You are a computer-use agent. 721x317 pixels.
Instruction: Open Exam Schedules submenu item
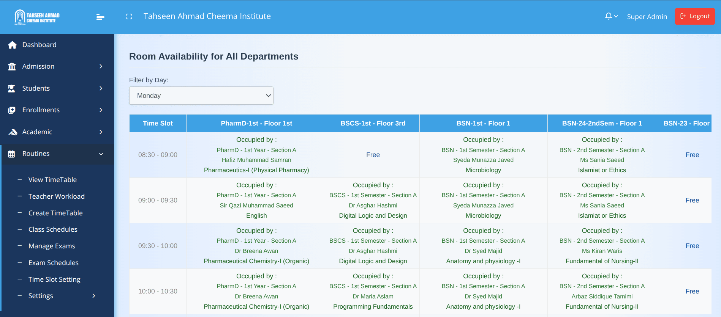click(x=54, y=263)
